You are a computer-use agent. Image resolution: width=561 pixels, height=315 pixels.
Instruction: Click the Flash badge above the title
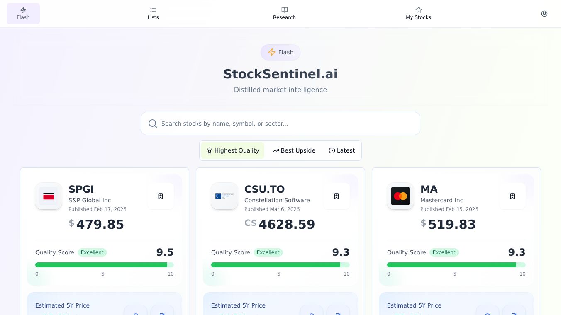(280, 52)
